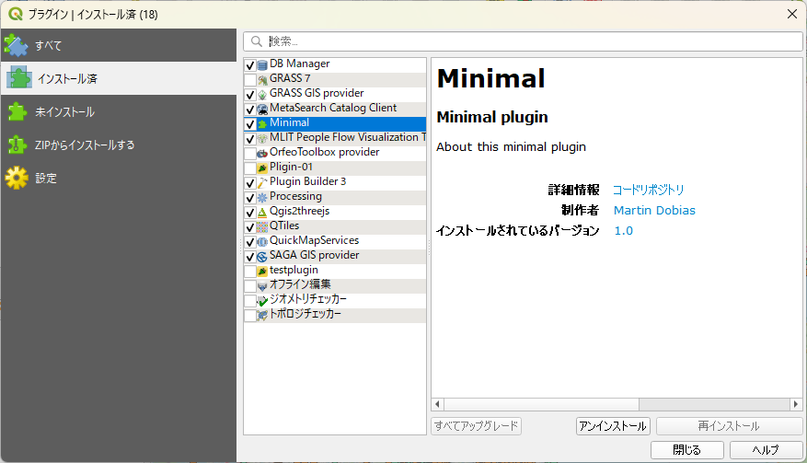The height and width of the screenshot is (463, 807).
Task: Click the すべてアップグレード button
Action: pos(476,426)
